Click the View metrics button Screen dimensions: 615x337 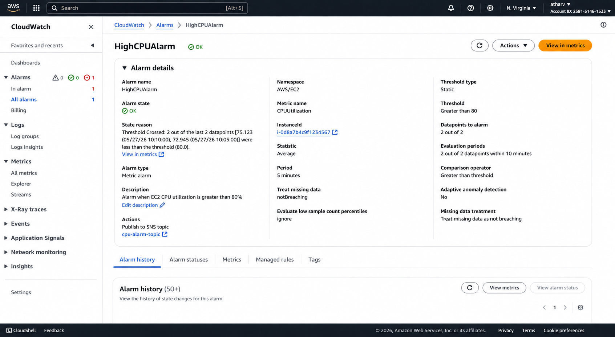pos(504,288)
